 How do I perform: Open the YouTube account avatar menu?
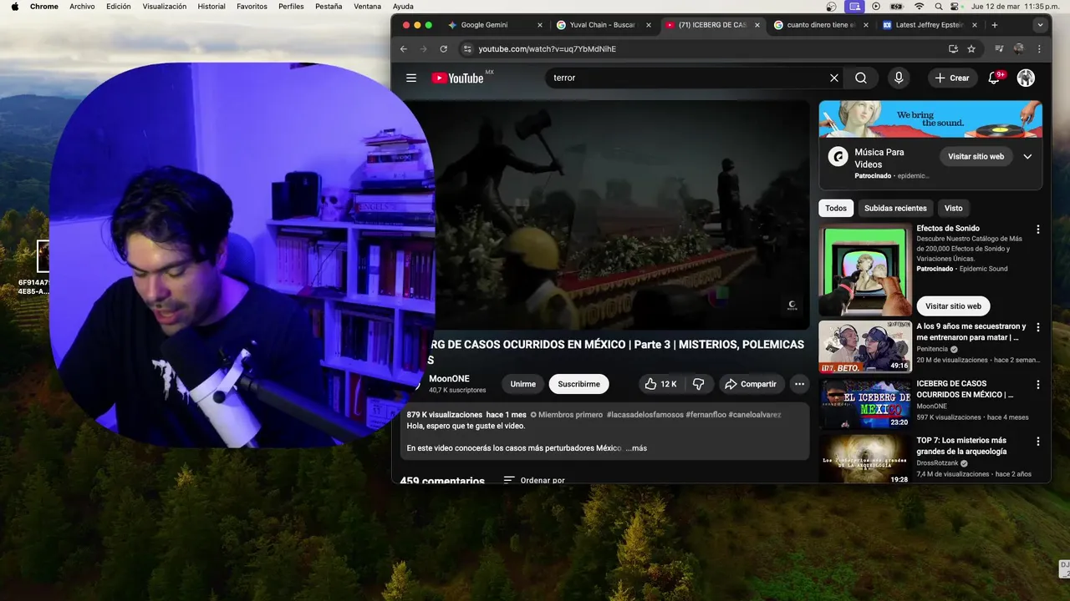coord(1026,78)
